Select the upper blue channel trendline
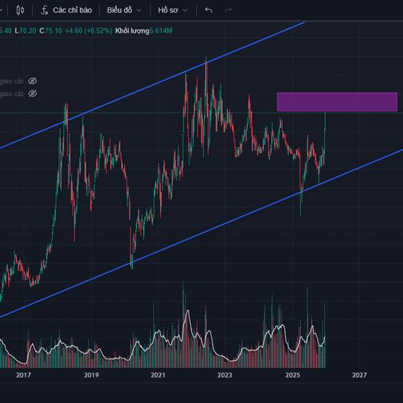This screenshot has width=403, height=403. [x=152, y=85]
